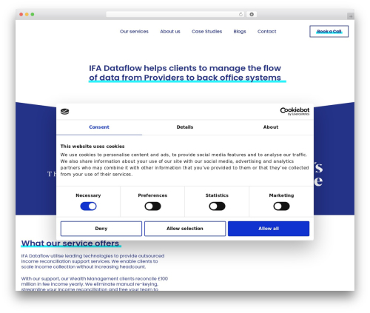Click the Cookiebot logo in dialog
Screen dimensions: 370x313
[x=295, y=111]
